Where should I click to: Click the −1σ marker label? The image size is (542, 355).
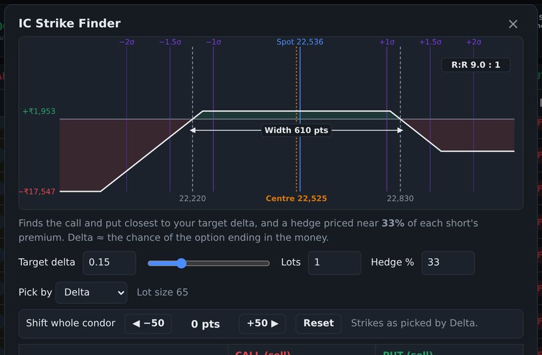(213, 42)
